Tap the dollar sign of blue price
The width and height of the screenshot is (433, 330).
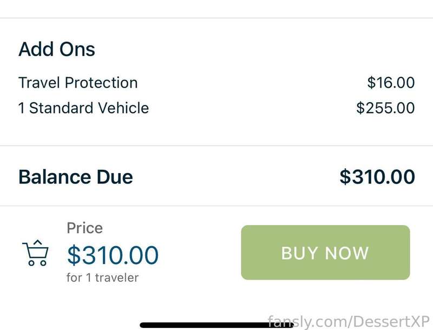click(74, 255)
